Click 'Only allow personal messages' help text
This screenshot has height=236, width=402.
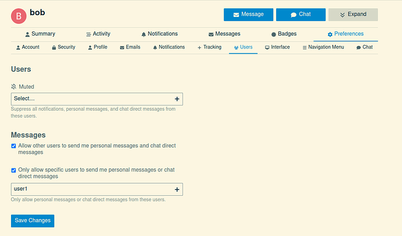(x=88, y=199)
